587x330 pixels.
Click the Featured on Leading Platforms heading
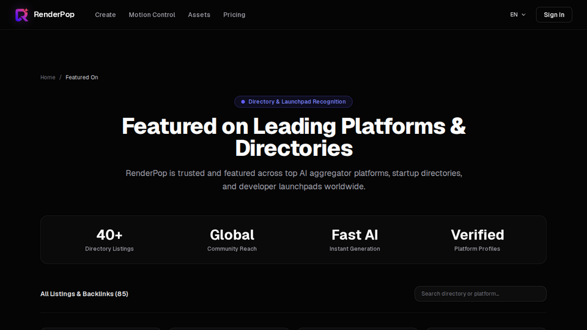(x=293, y=137)
